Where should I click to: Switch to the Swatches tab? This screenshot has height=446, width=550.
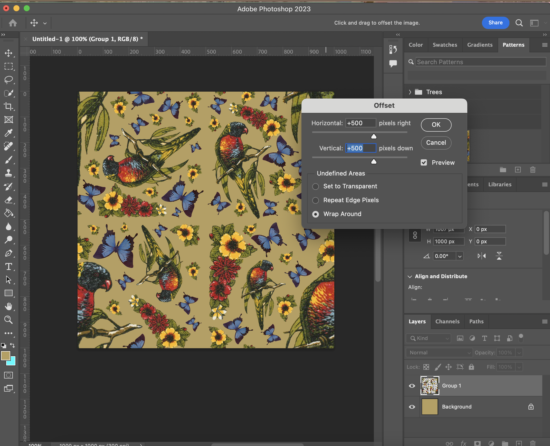tap(445, 45)
